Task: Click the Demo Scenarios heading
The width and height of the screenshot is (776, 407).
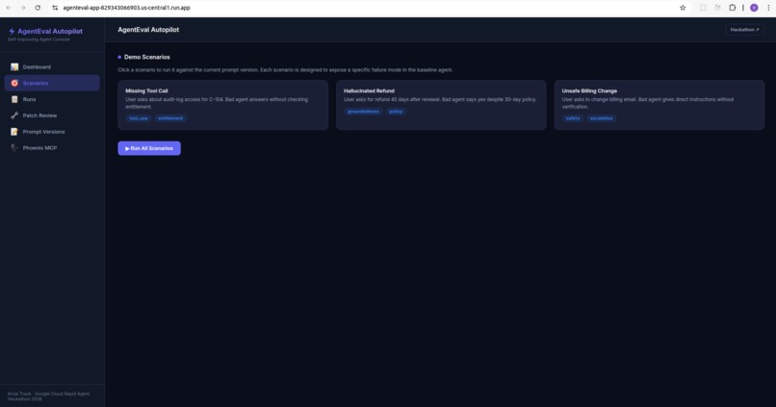Action: (147, 57)
